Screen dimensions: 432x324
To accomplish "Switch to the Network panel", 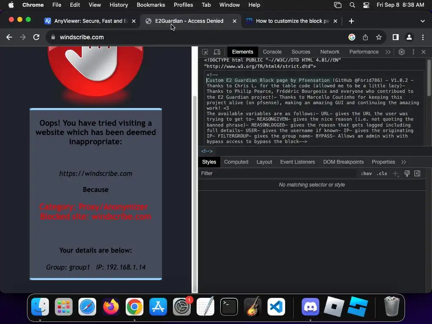I will pos(330,52).
